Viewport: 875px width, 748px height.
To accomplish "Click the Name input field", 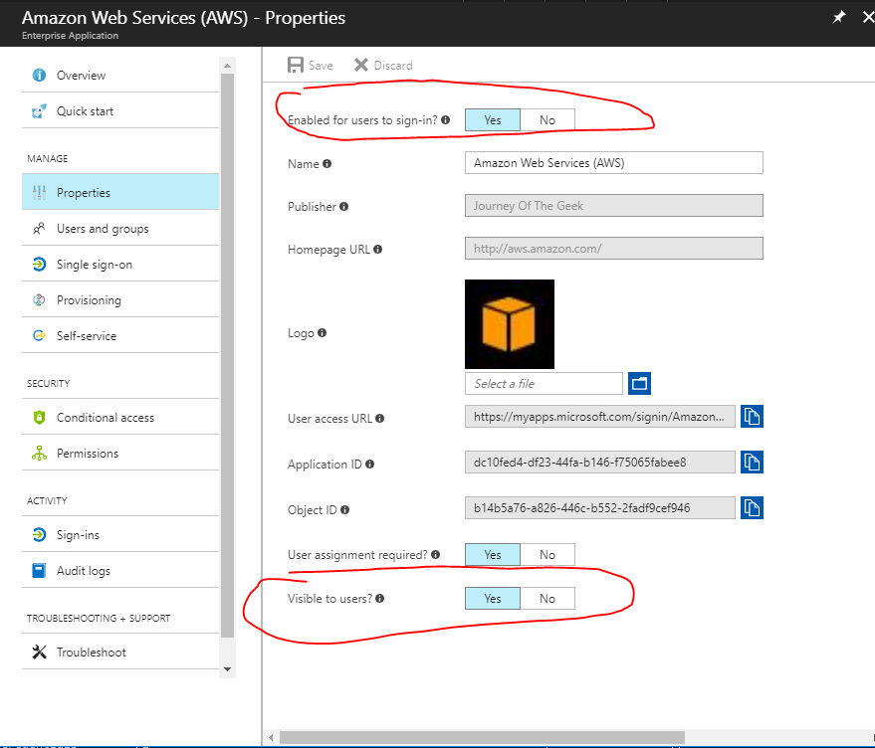I will tap(614, 163).
